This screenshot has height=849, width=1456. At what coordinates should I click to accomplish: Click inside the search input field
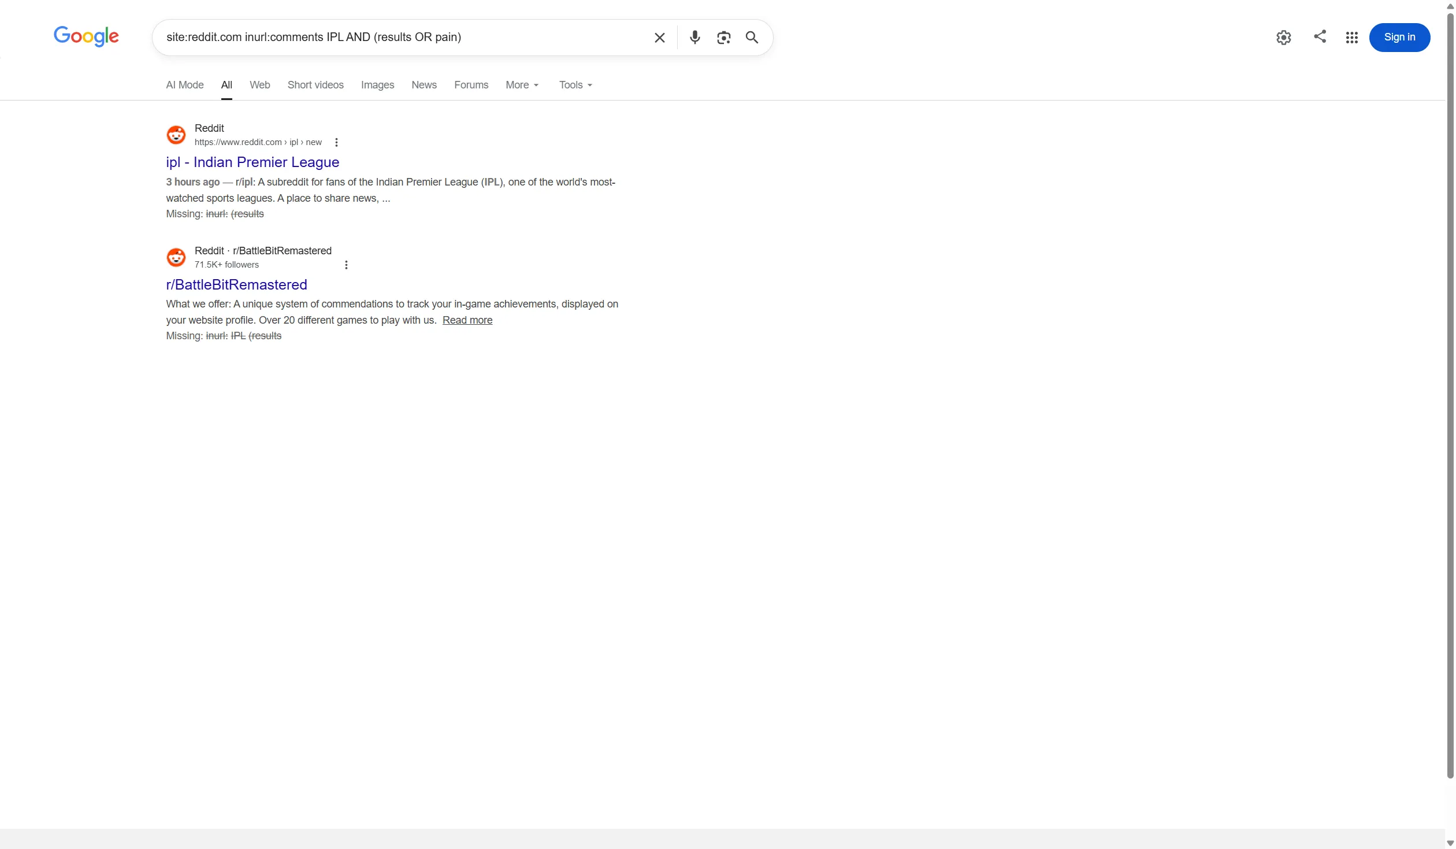404,37
